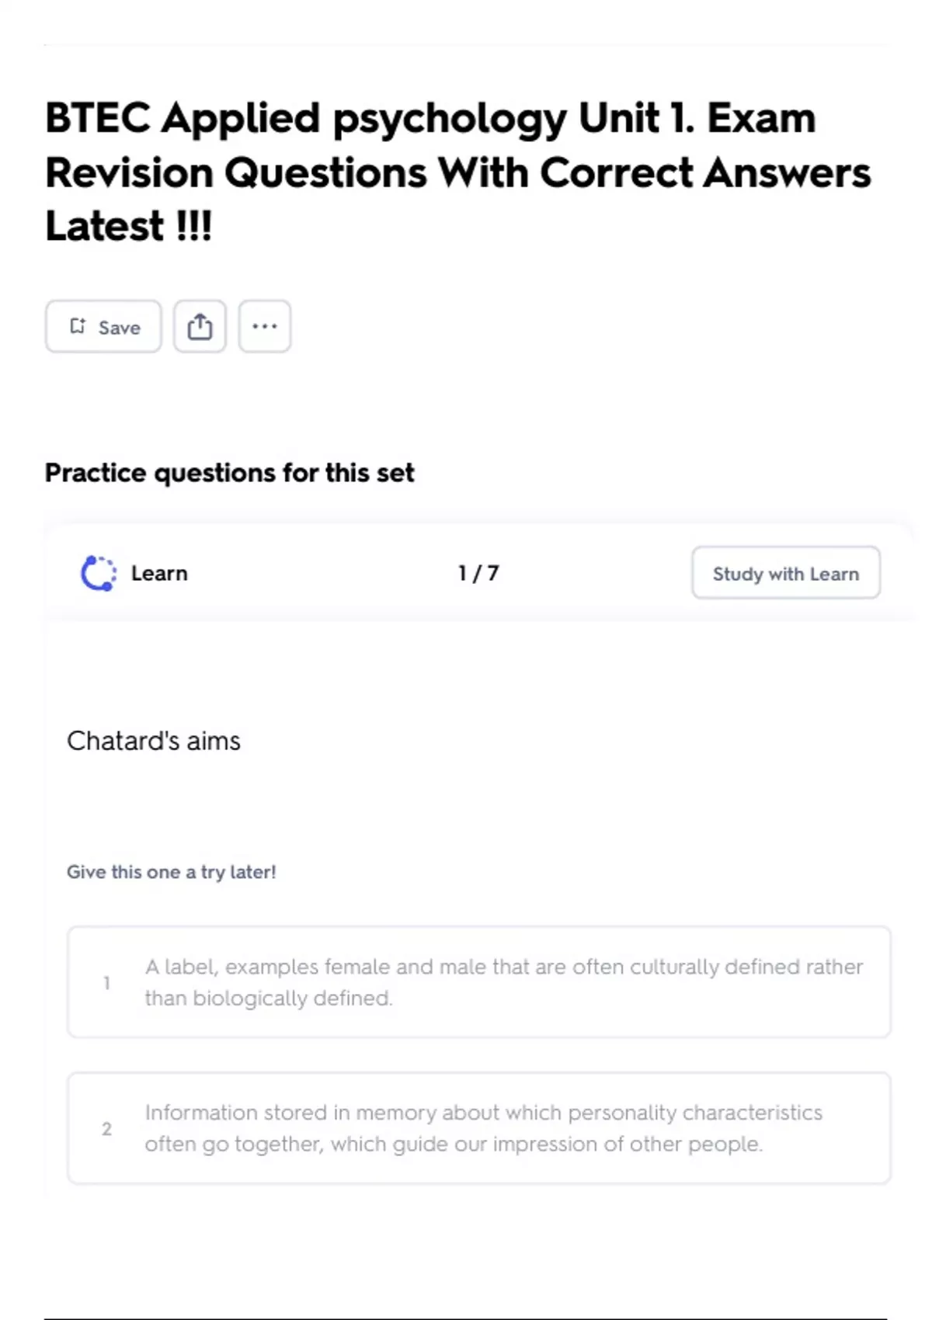Click the number 2 answer badge
Viewport: 932px width, 1320px height.
(106, 1128)
